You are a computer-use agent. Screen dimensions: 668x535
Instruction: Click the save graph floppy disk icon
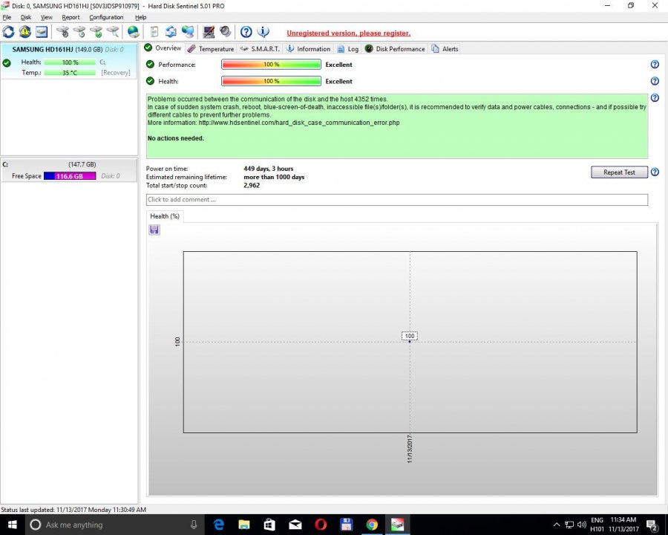tap(154, 230)
